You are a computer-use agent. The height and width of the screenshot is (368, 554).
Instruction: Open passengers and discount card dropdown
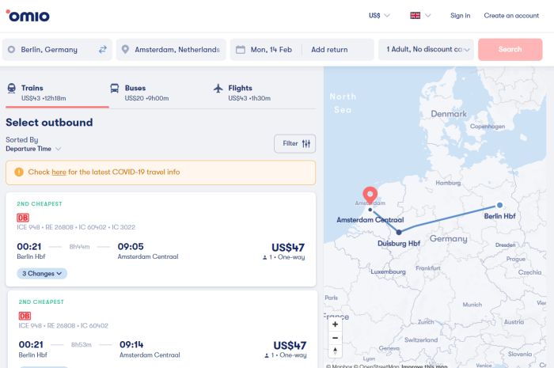426,49
